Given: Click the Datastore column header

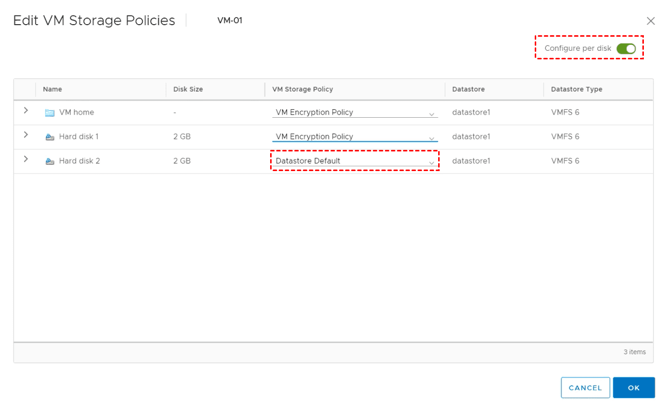Looking at the screenshot, I should 468,89.
